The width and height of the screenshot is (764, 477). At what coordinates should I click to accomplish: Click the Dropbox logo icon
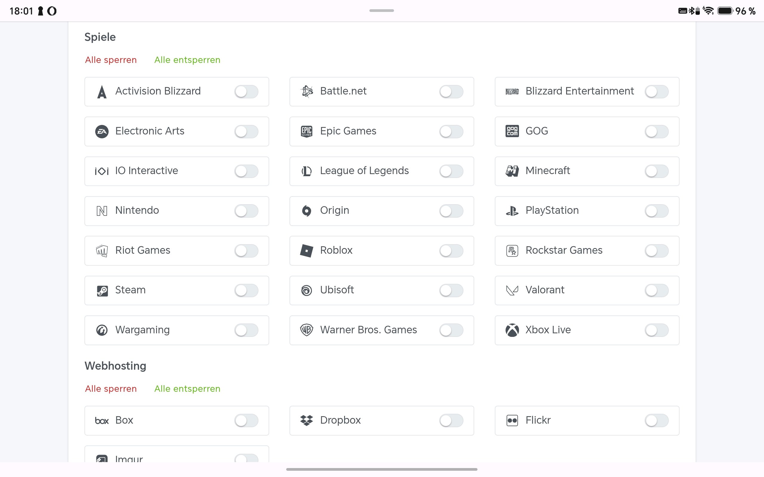coord(306,421)
